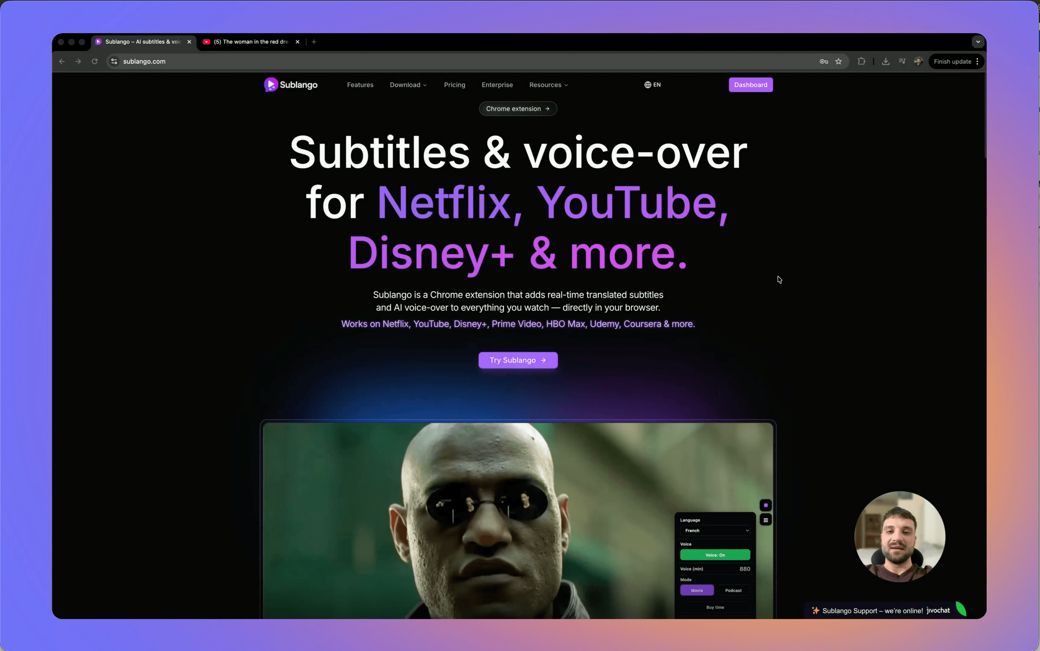Open the password key icon
Viewport: 1040px width, 651px height.
824,61
